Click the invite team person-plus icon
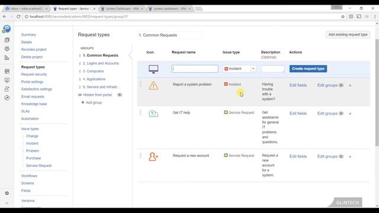 pos(7,89)
